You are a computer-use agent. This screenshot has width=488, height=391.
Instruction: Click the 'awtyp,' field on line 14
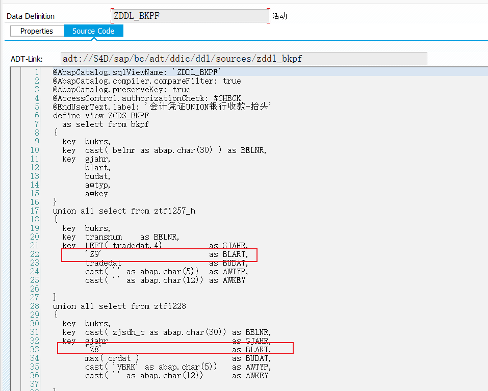(x=98, y=185)
